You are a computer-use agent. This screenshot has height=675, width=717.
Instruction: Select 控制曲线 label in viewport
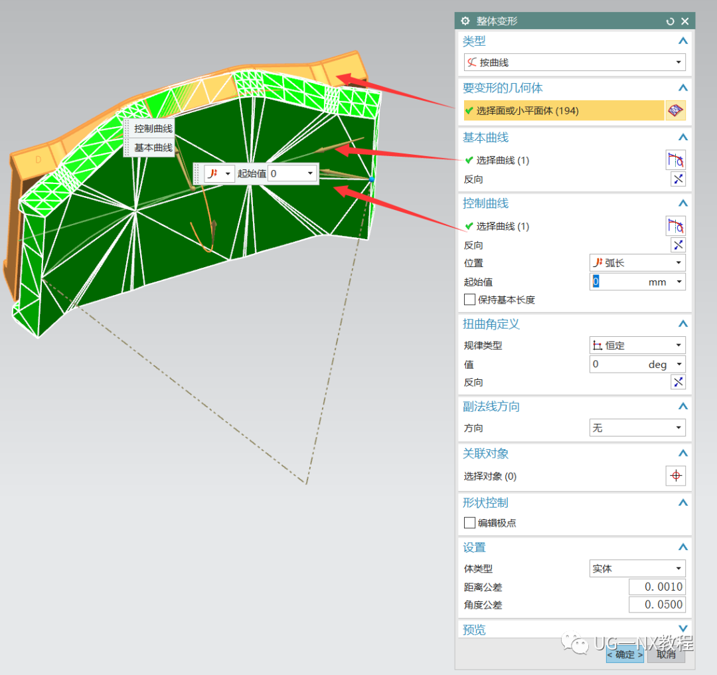(153, 129)
